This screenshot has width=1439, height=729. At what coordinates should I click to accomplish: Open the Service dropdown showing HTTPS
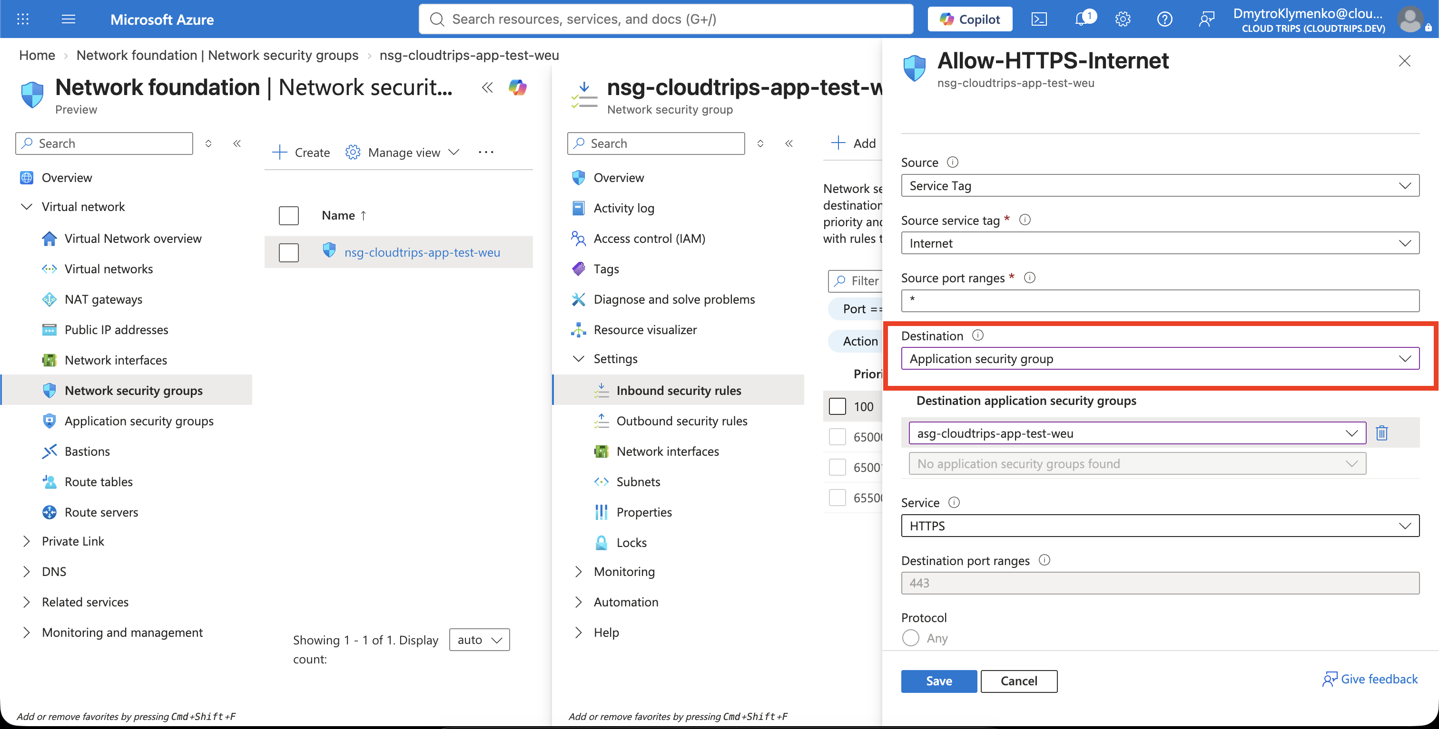coord(1160,526)
